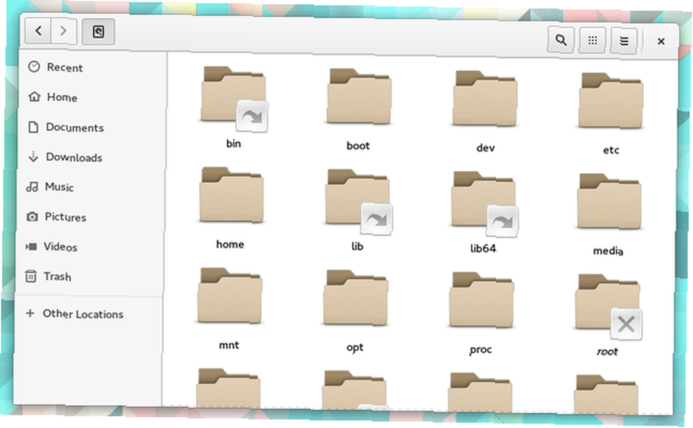Select the lib folder icon
Image resolution: width=693 pixels, height=428 pixels.
coord(357,197)
